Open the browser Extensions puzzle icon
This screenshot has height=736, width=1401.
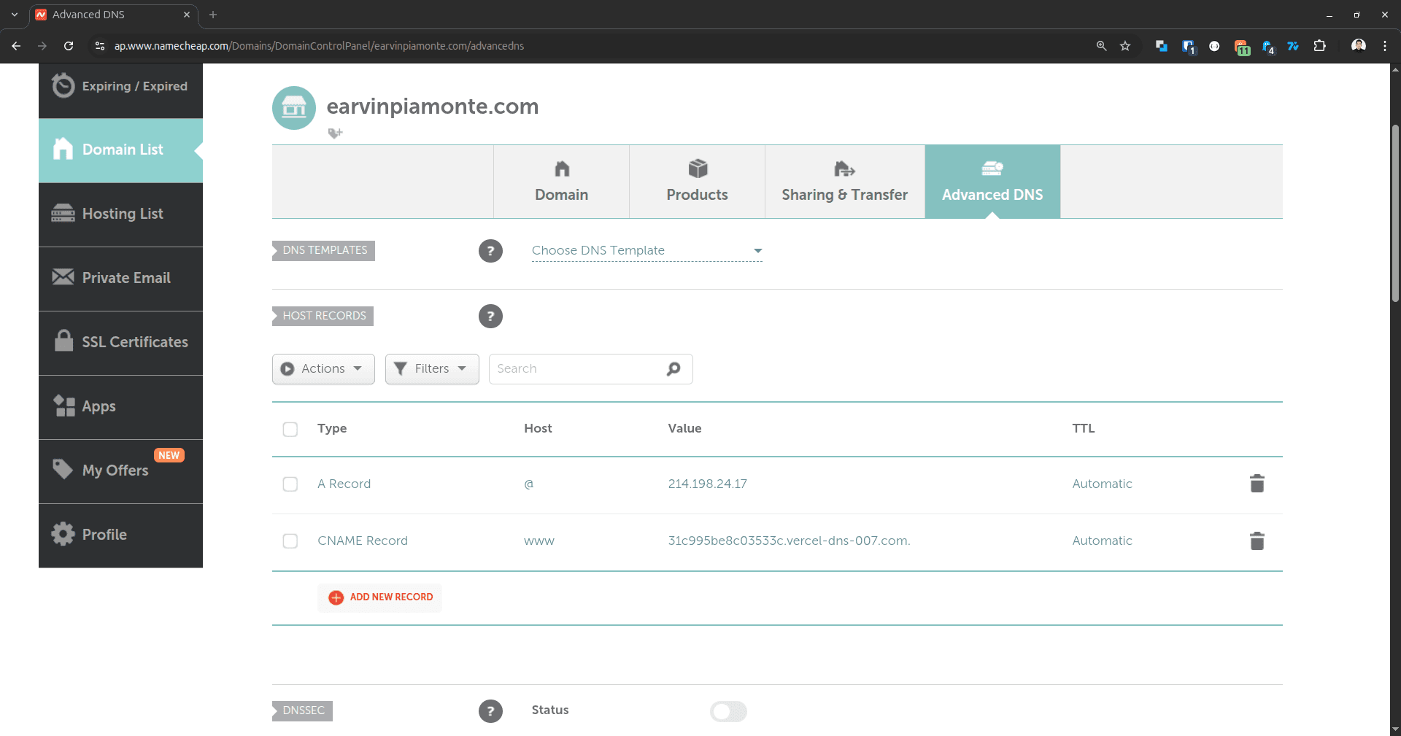pyautogui.click(x=1319, y=46)
